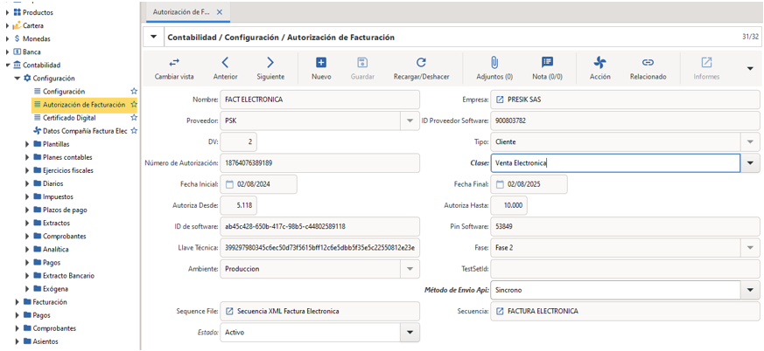764x351 pixels.
Task: Open the Facturación tree item
Action: click(x=50, y=302)
